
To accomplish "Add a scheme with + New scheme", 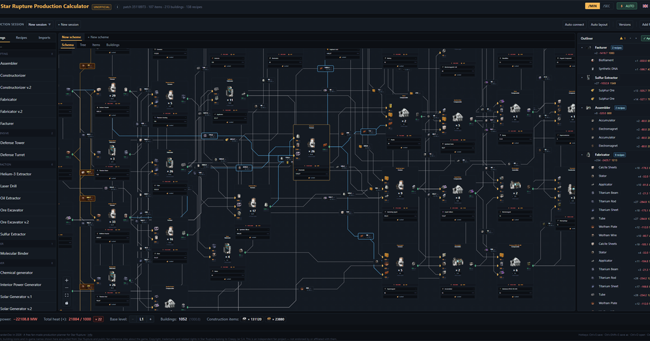I will click(x=99, y=37).
